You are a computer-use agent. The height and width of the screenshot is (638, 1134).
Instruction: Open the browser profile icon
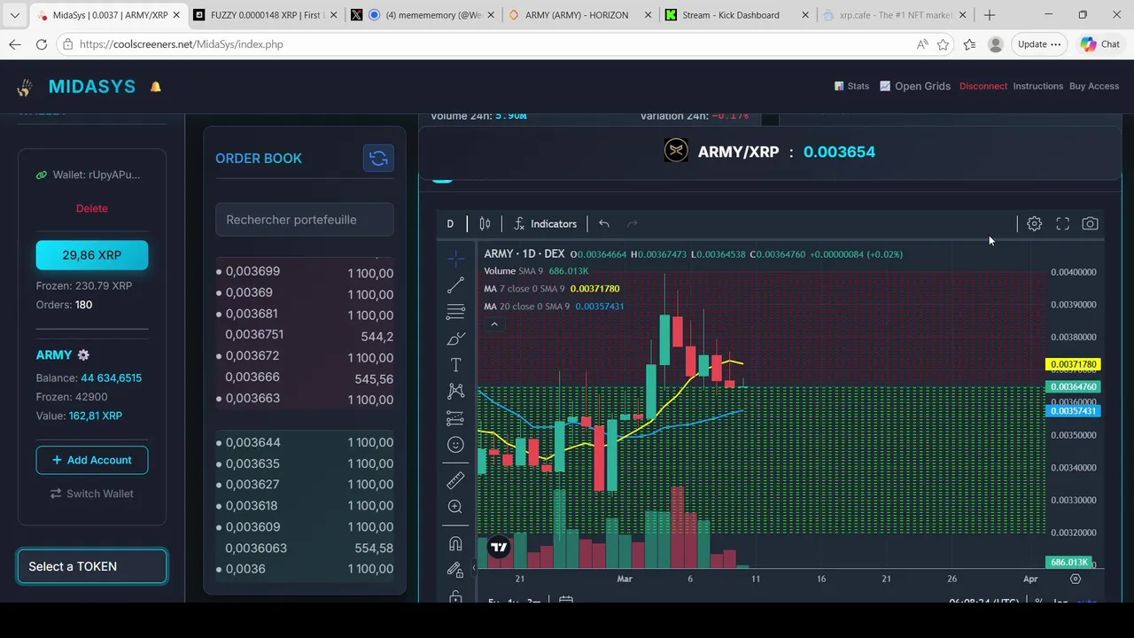coord(995,44)
